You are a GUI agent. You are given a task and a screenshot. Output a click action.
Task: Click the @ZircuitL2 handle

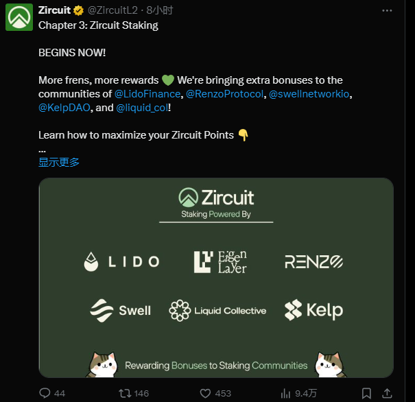[x=110, y=12]
